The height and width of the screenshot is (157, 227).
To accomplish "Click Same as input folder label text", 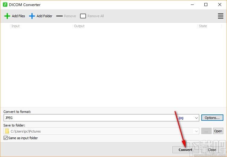I will coord(23,138).
